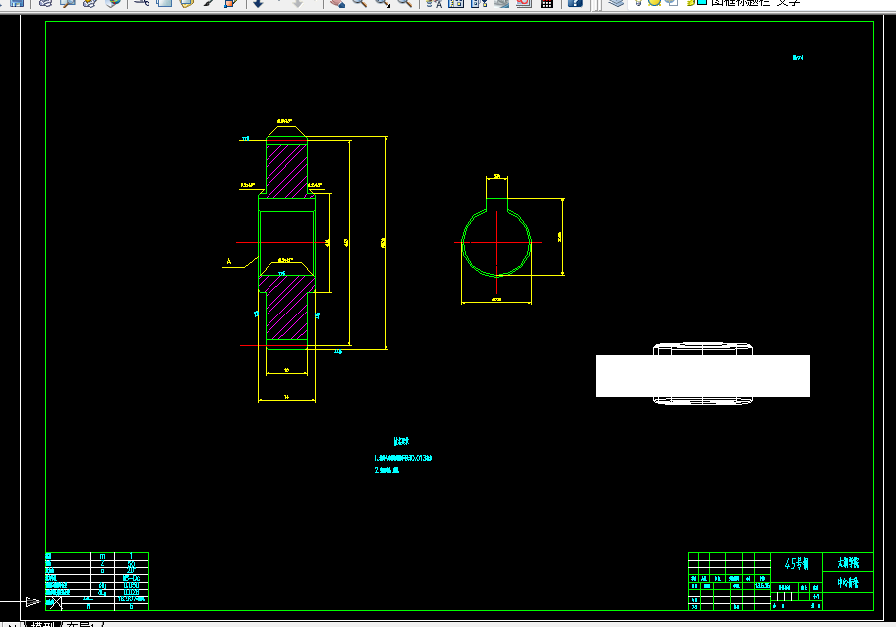This screenshot has width=896, height=627.
Task: Click the layout tab scroll arrow
Action: (x=12, y=624)
